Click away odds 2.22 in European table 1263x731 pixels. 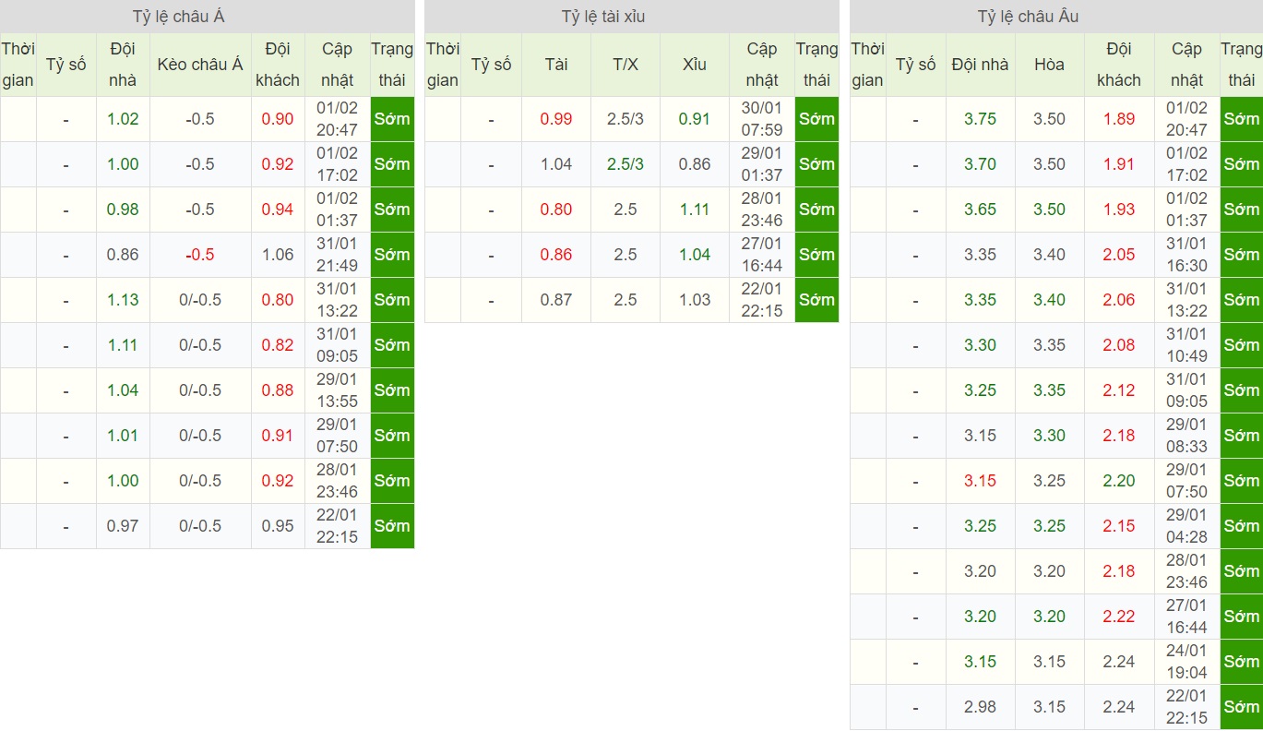coord(1119,617)
